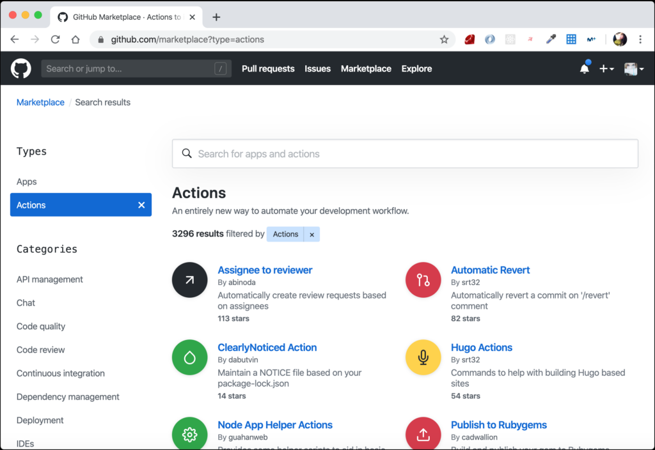Focus the Search for apps and actions field
The height and width of the screenshot is (450, 655).
click(405, 153)
